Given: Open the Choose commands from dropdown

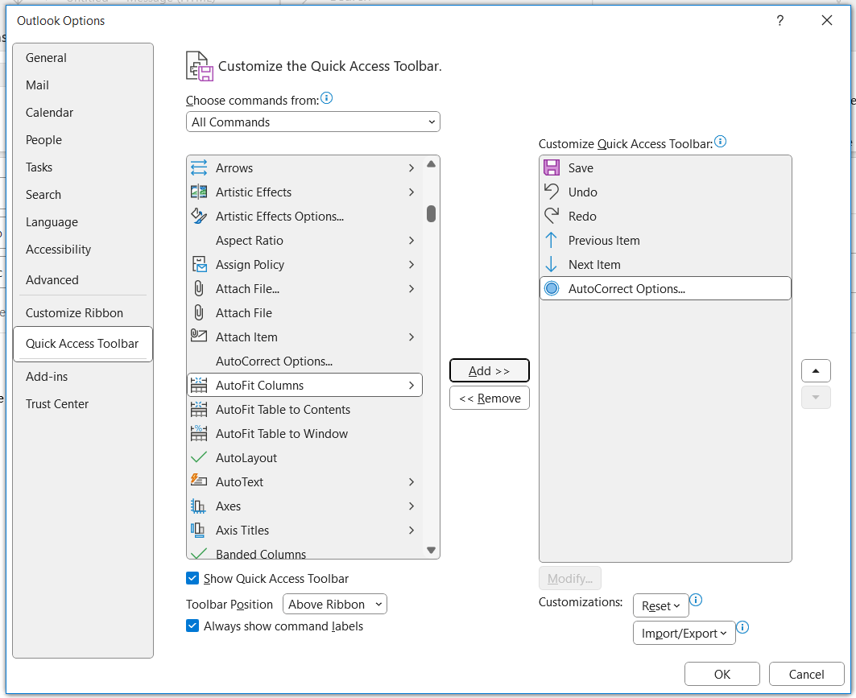Looking at the screenshot, I should (312, 122).
